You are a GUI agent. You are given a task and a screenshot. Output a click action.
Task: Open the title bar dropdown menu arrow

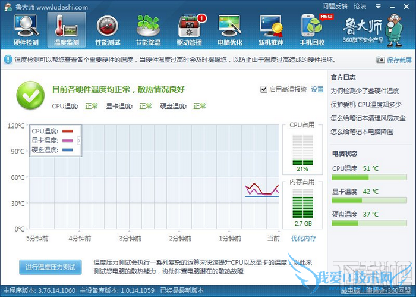pos(379,7)
